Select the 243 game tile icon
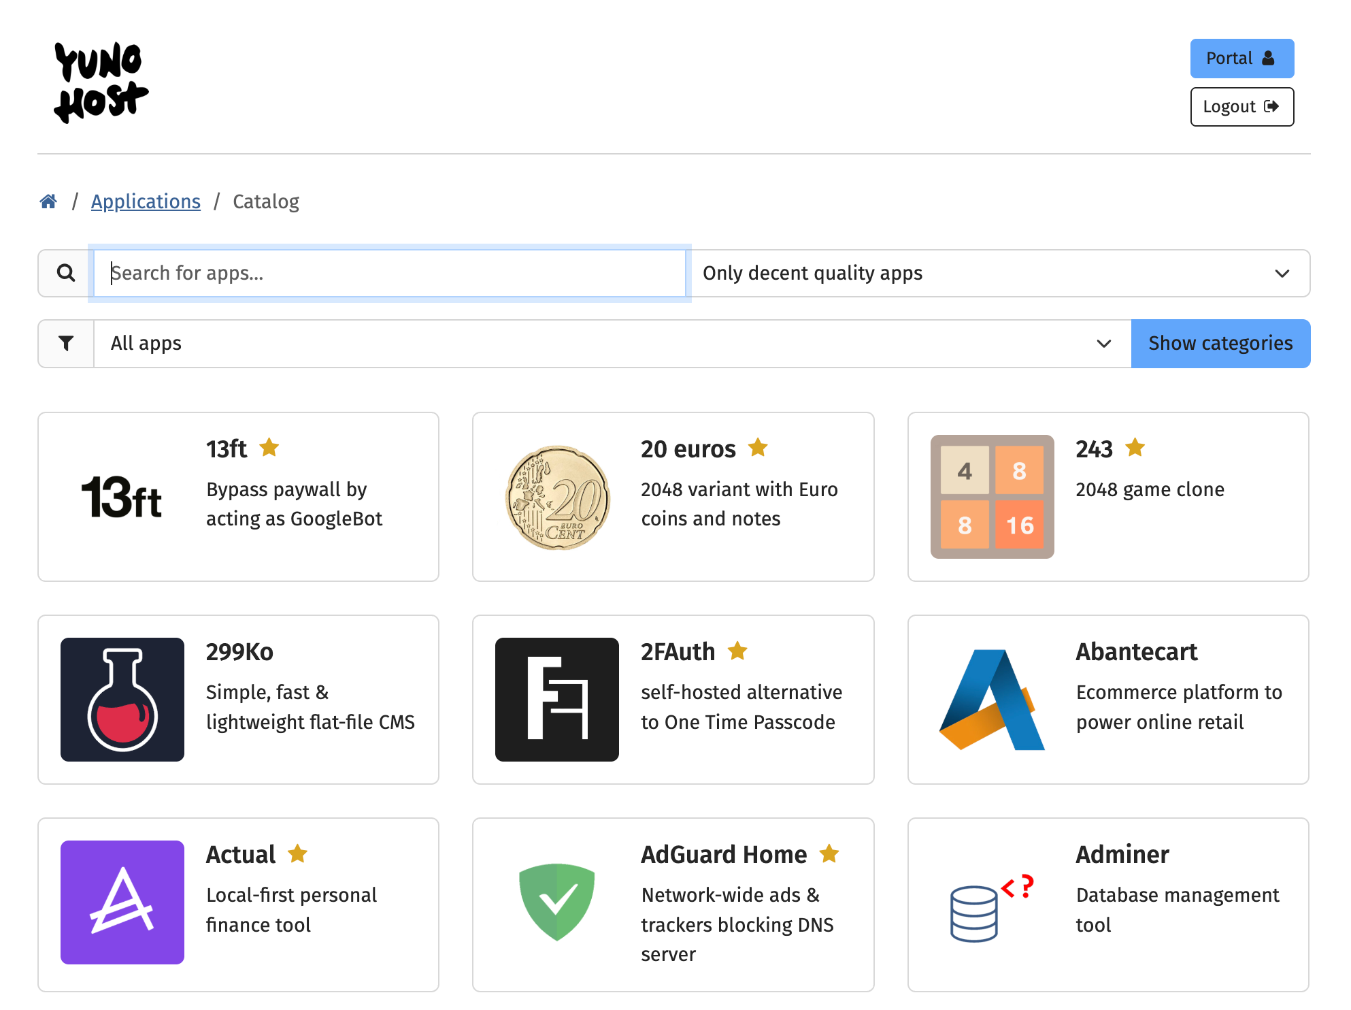Image resolution: width=1351 pixels, height=1010 pixels. pos(991,497)
